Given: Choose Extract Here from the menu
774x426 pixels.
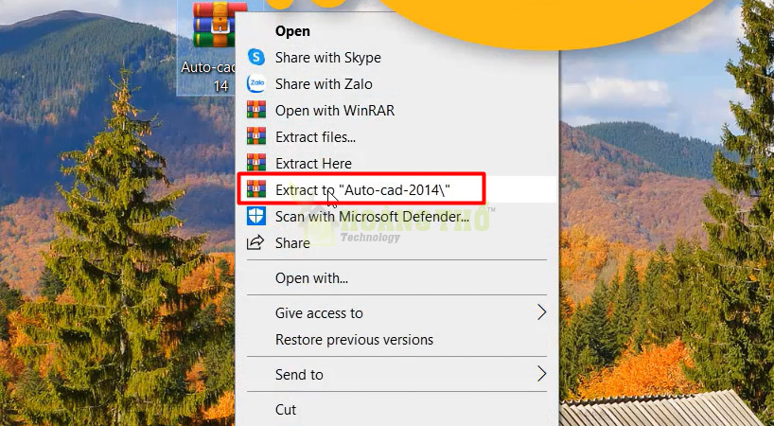Looking at the screenshot, I should 313,164.
